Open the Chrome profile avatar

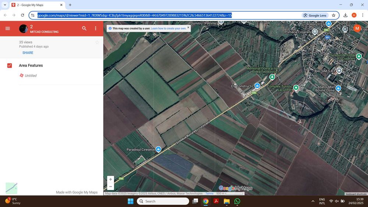[354, 15]
